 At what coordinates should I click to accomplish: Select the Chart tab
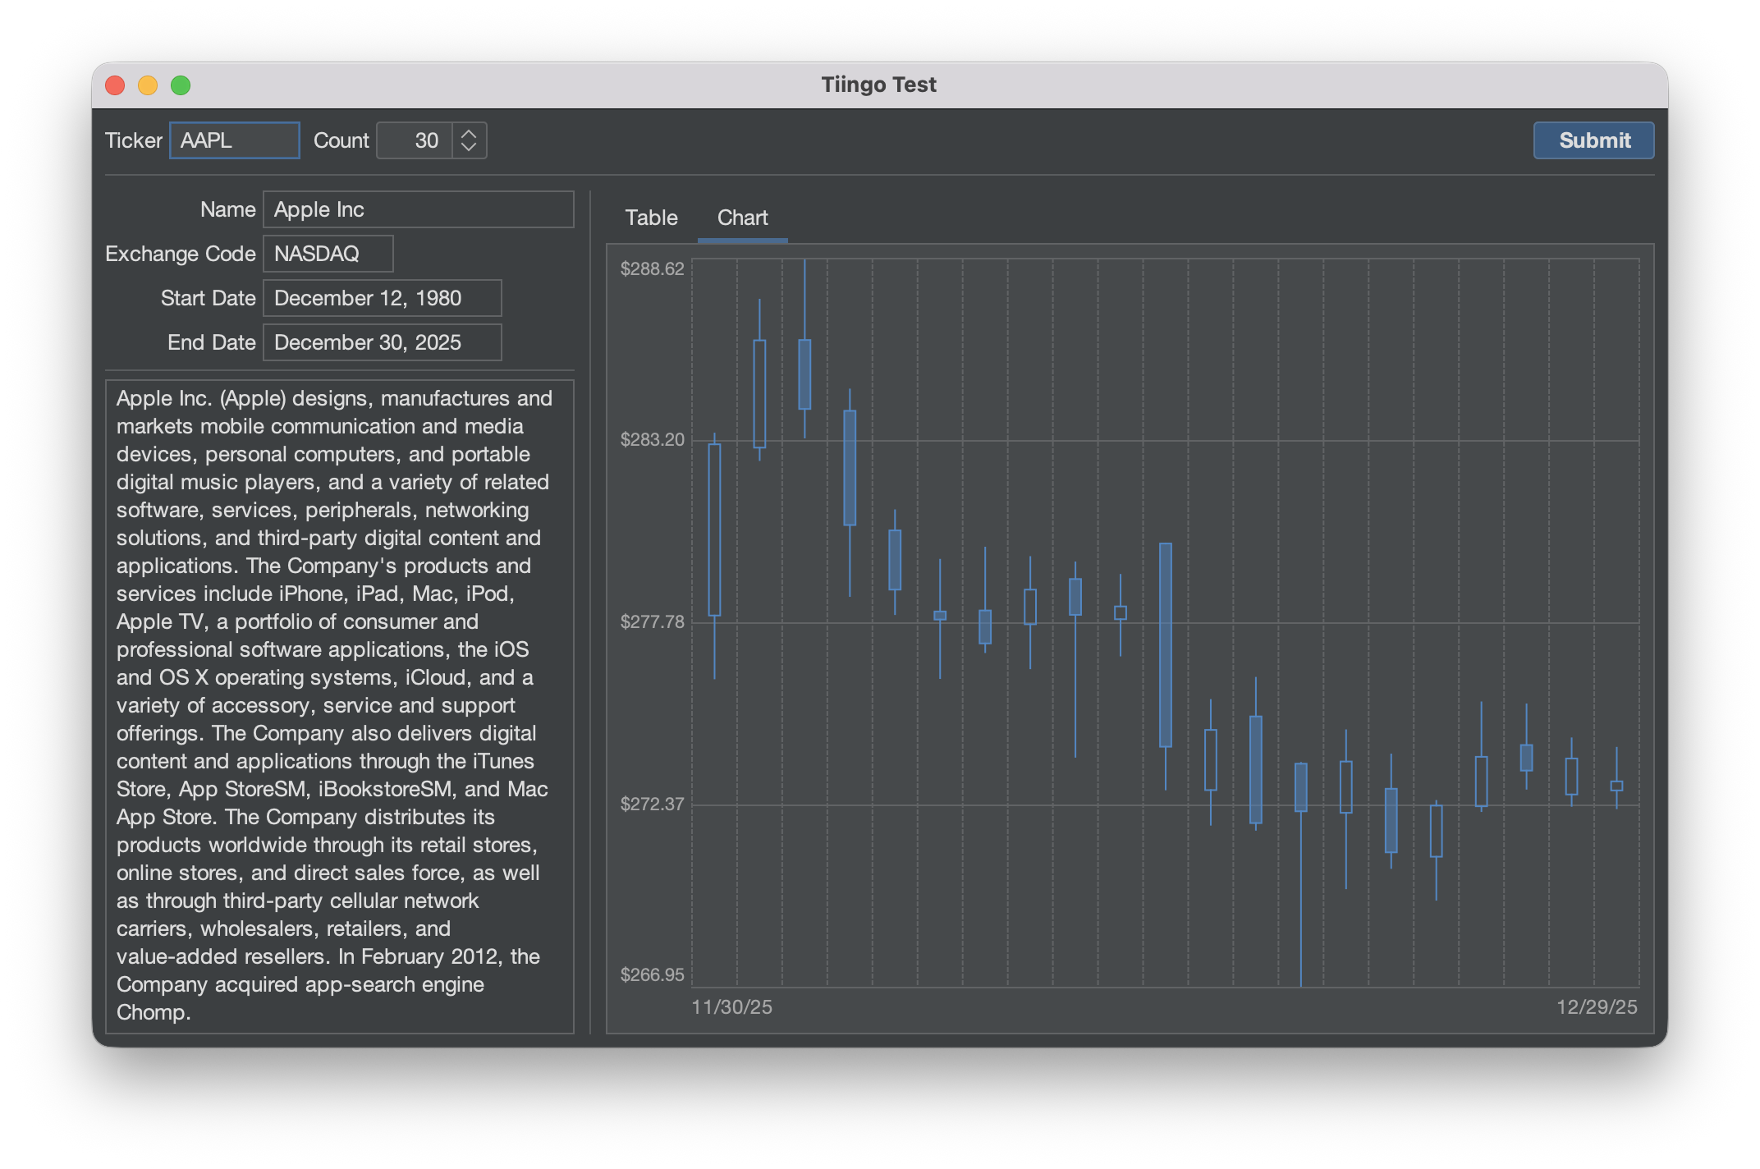coord(742,218)
